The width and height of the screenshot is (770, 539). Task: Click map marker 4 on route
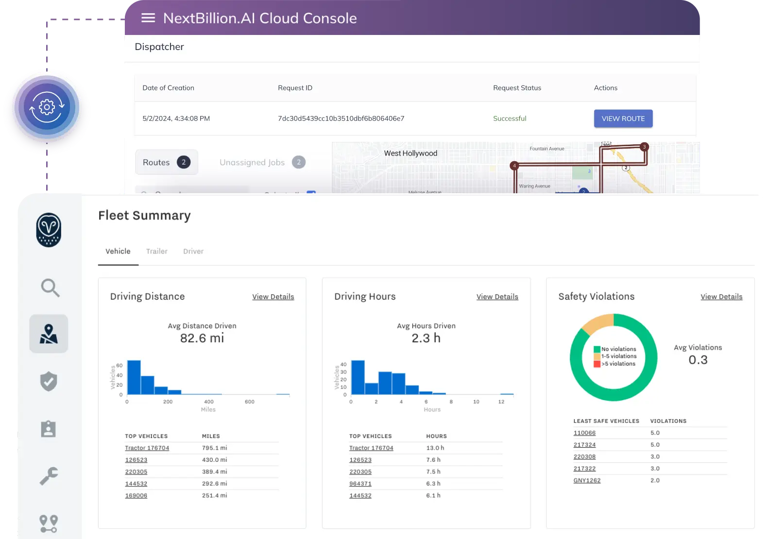[514, 166]
